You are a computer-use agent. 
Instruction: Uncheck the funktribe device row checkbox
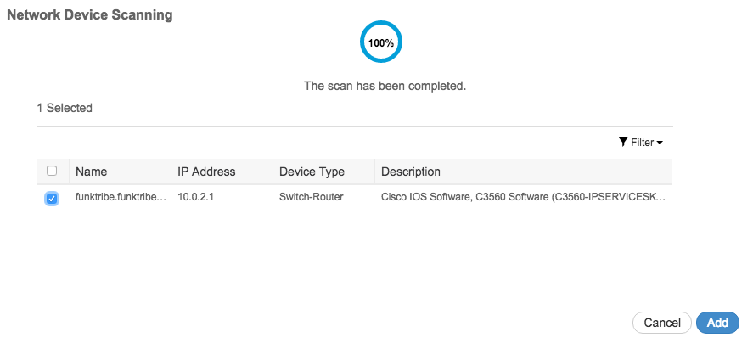click(x=52, y=198)
